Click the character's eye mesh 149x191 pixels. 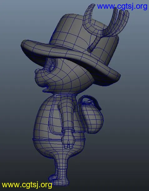coord(52,66)
